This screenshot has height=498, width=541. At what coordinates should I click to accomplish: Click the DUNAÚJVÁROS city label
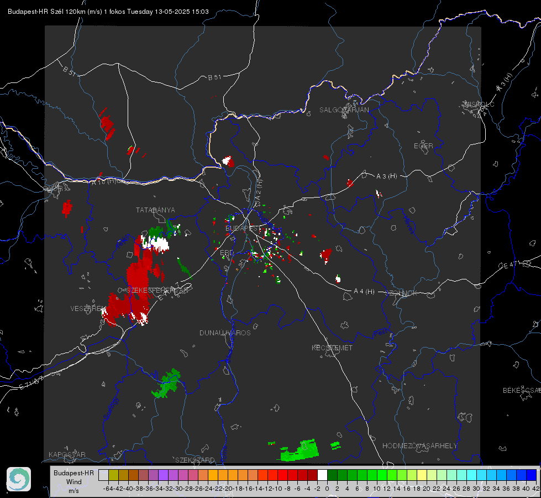click(225, 333)
